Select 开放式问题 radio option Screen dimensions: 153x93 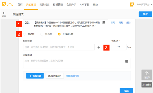pos(59,34)
